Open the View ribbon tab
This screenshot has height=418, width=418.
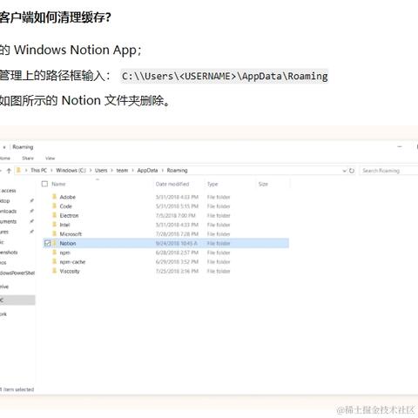[50, 158]
